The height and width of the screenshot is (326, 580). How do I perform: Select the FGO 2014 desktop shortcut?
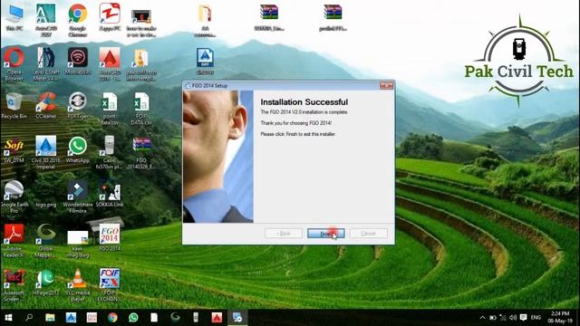(x=110, y=237)
